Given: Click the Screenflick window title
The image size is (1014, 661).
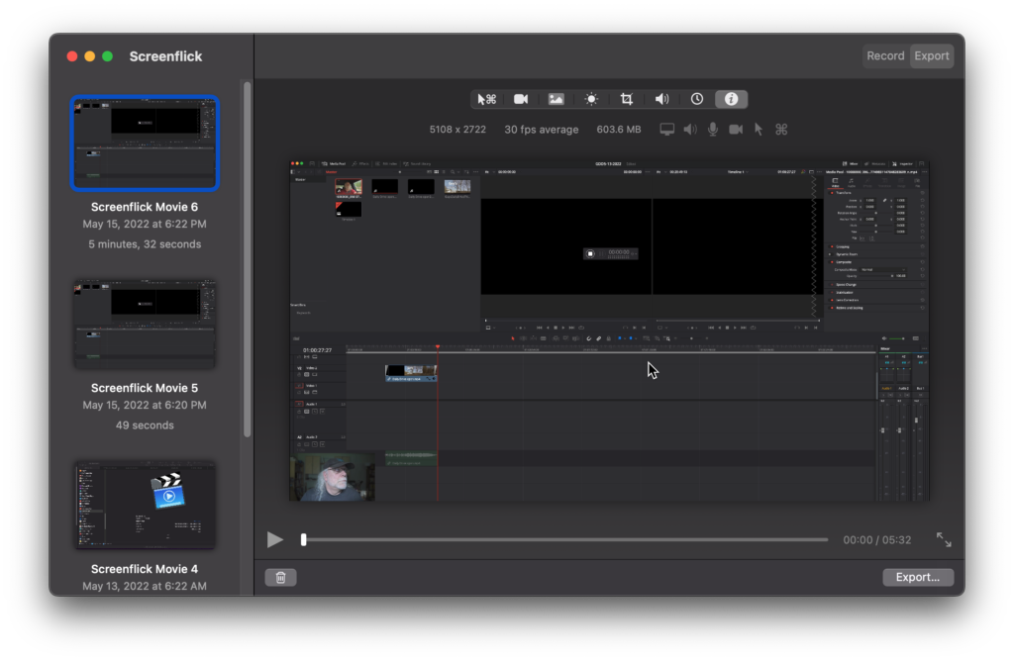Looking at the screenshot, I should [x=165, y=56].
